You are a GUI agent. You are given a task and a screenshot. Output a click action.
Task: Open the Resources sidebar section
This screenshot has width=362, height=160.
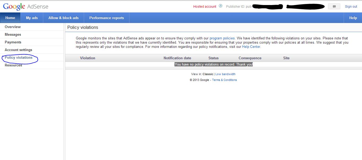pyautogui.click(x=13, y=65)
